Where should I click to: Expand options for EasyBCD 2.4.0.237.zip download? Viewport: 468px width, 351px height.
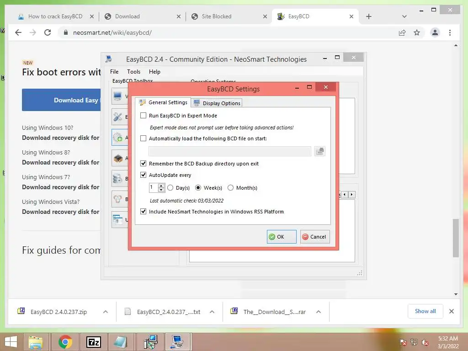[106, 312]
